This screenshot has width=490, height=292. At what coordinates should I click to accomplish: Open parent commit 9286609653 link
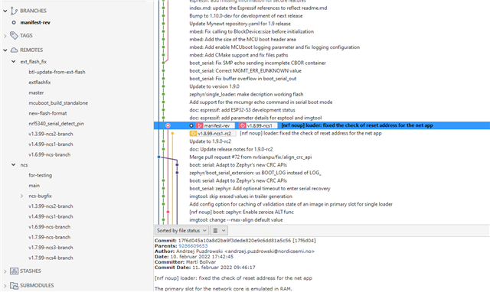pos(193,246)
